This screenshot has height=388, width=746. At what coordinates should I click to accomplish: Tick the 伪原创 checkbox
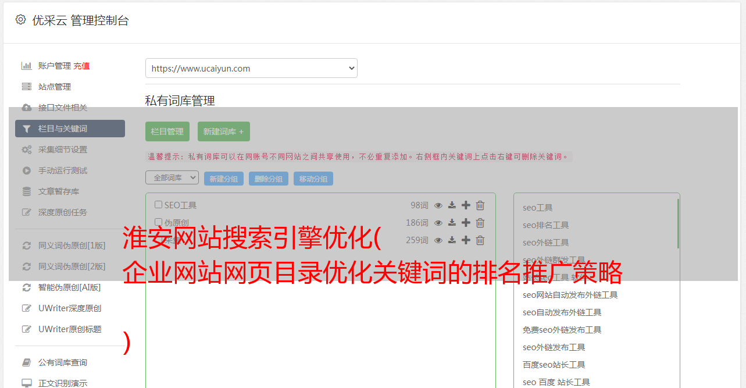[x=158, y=222]
